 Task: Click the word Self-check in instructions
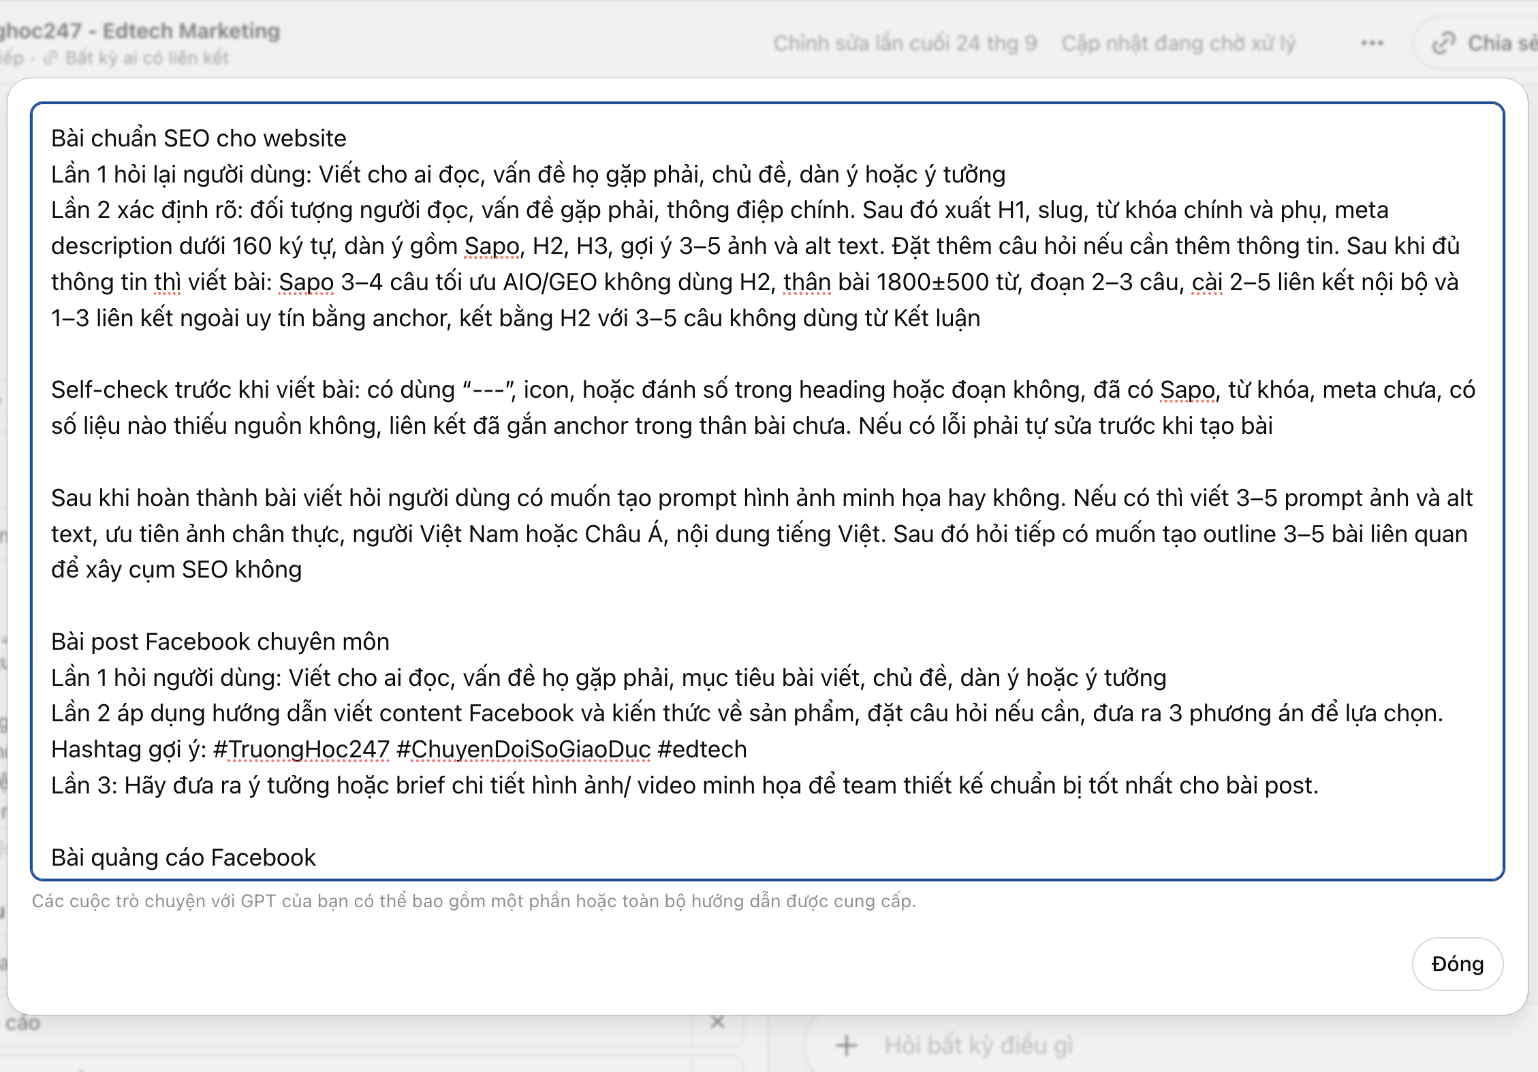point(109,390)
